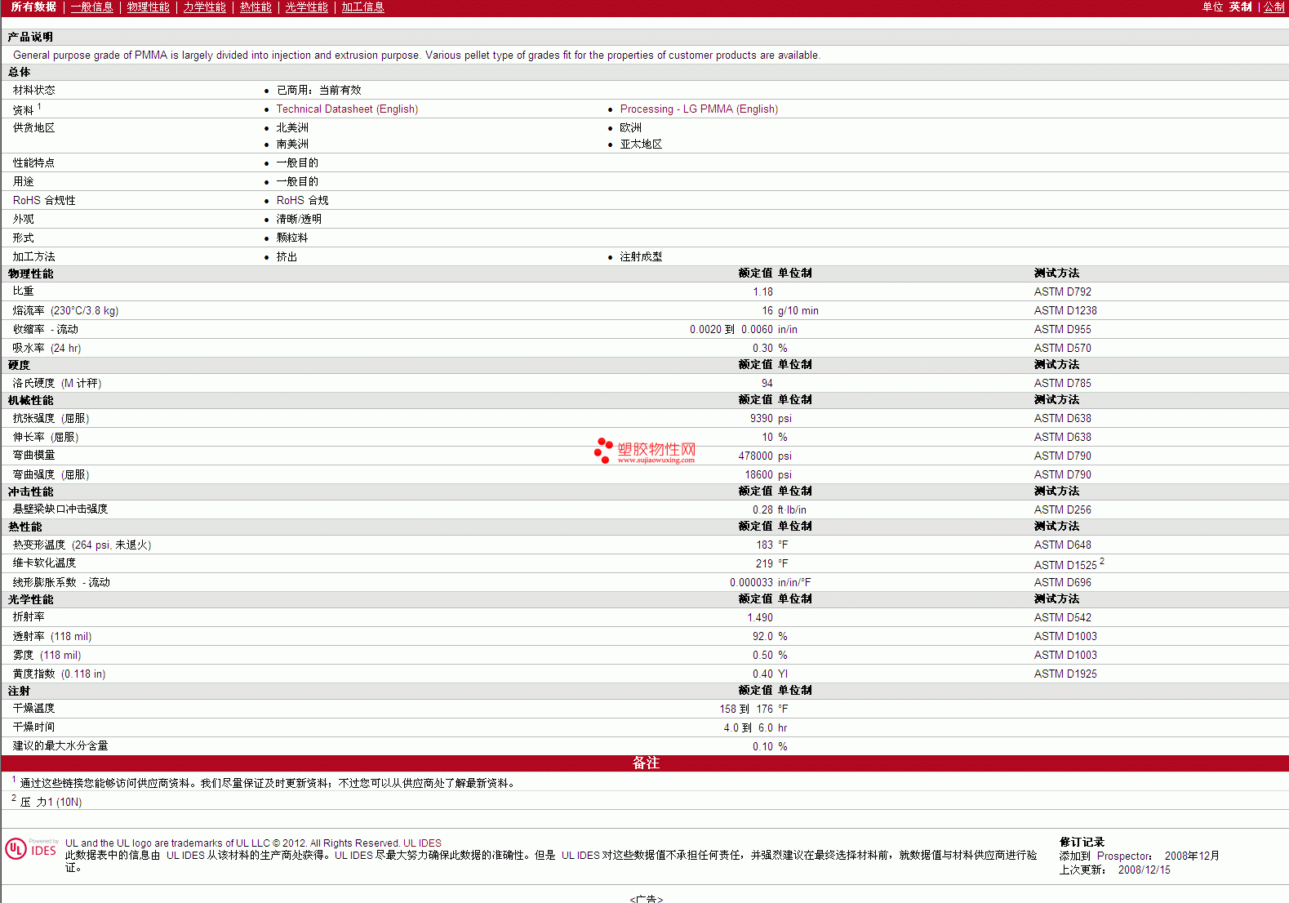
Task: Click the 9390 psi tensile value
Action: click(x=771, y=419)
